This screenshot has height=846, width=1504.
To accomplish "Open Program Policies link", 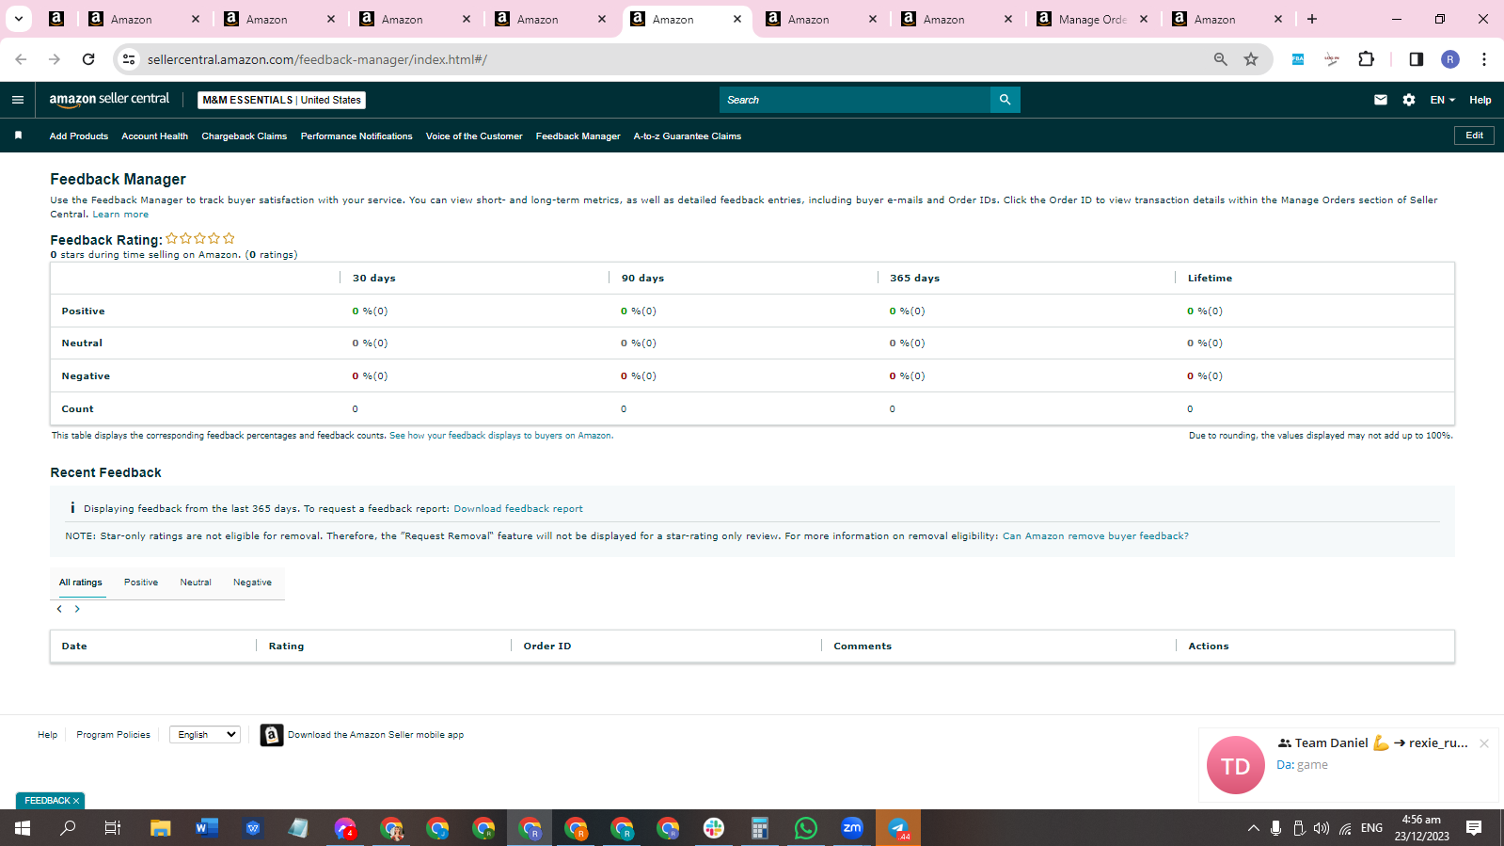I will point(113,735).
